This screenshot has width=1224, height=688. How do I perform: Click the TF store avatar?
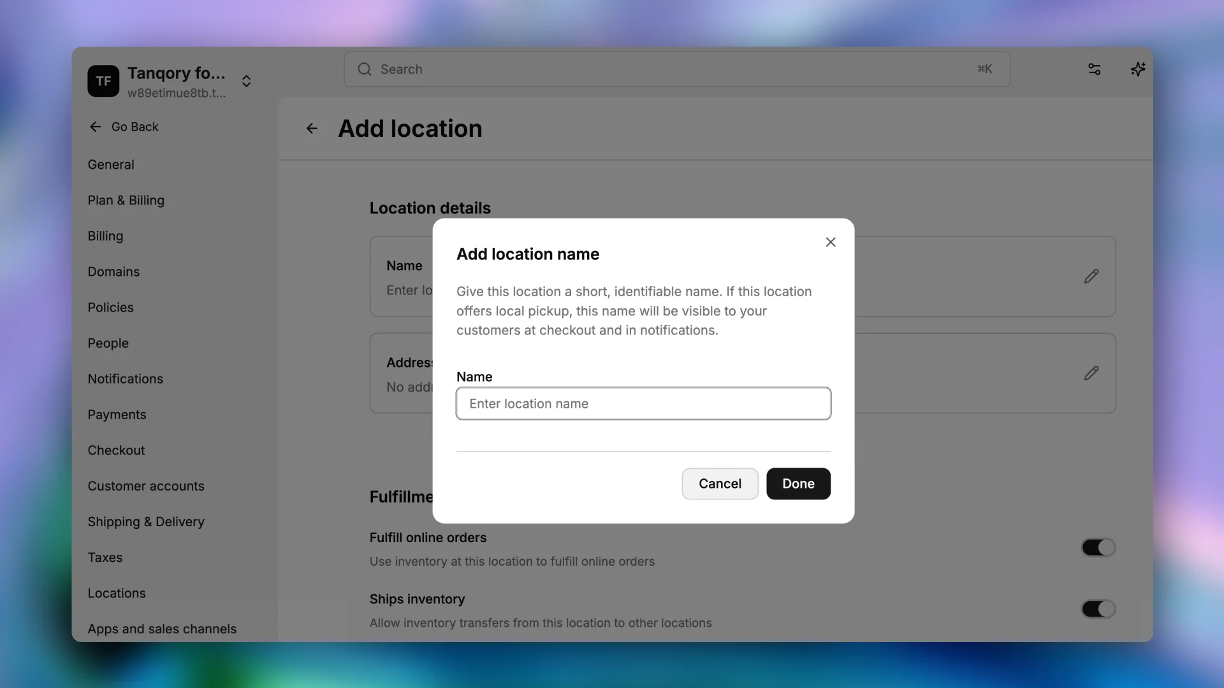pyautogui.click(x=103, y=81)
